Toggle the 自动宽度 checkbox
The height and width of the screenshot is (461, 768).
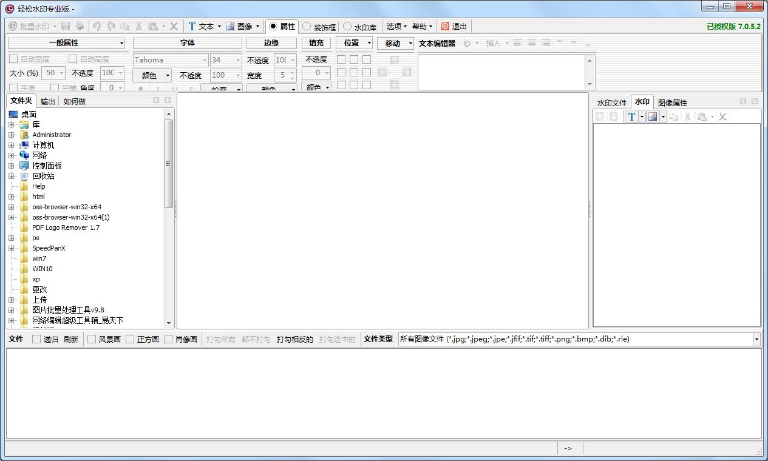(13, 59)
